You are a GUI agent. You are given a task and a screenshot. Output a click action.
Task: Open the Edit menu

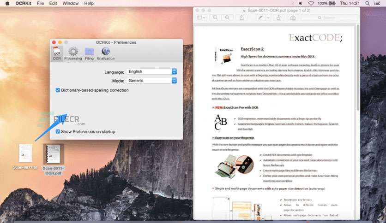53,3
